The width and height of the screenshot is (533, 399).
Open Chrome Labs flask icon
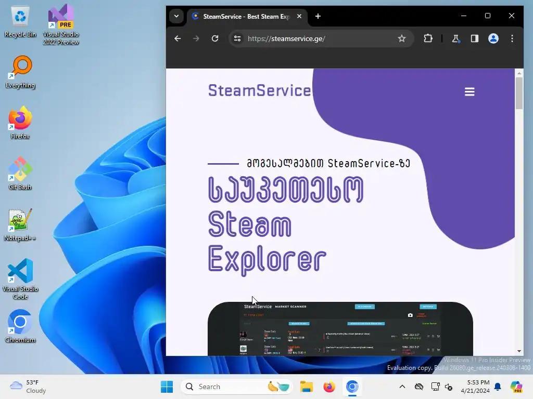[455, 38]
